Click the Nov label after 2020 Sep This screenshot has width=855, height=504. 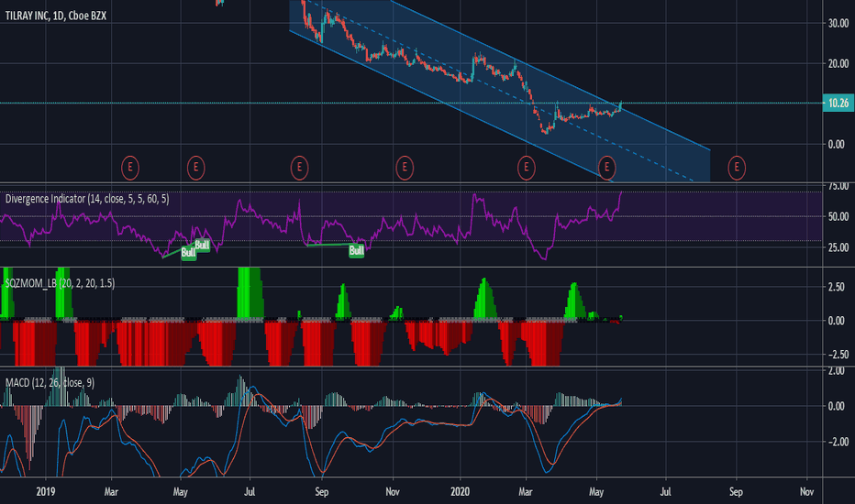[x=806, y=492]
